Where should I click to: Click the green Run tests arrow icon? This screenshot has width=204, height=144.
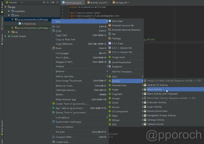click(54, 108)
